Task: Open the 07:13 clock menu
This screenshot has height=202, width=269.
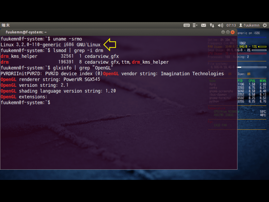Action: point(231,25)
